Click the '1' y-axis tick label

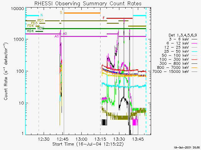coord(23,133)
